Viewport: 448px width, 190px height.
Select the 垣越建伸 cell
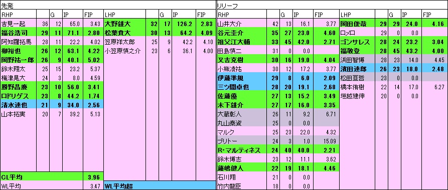tap(357, 96)
